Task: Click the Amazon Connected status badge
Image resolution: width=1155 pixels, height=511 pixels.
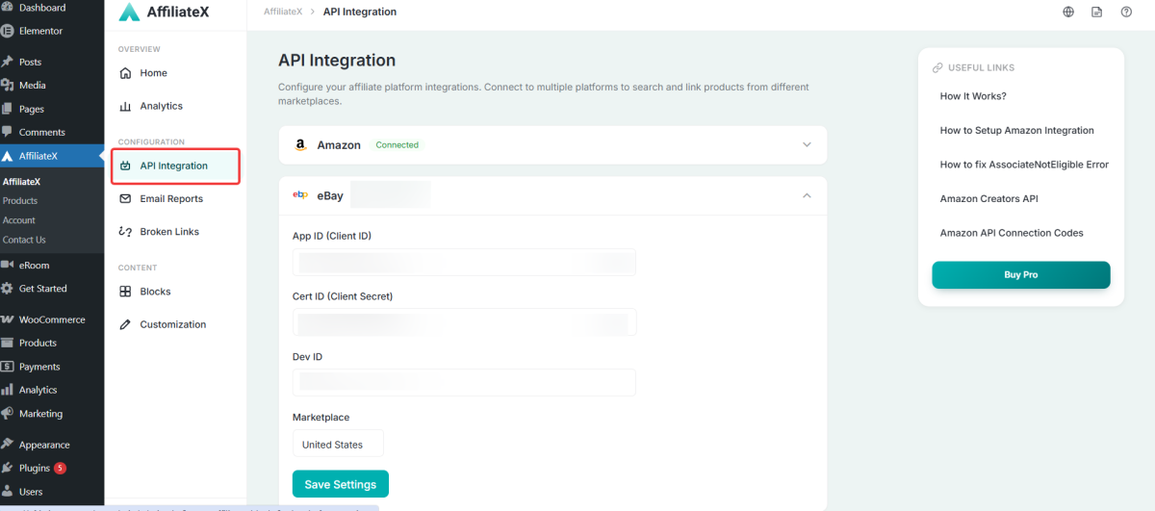Action: (x=398, y=145)
